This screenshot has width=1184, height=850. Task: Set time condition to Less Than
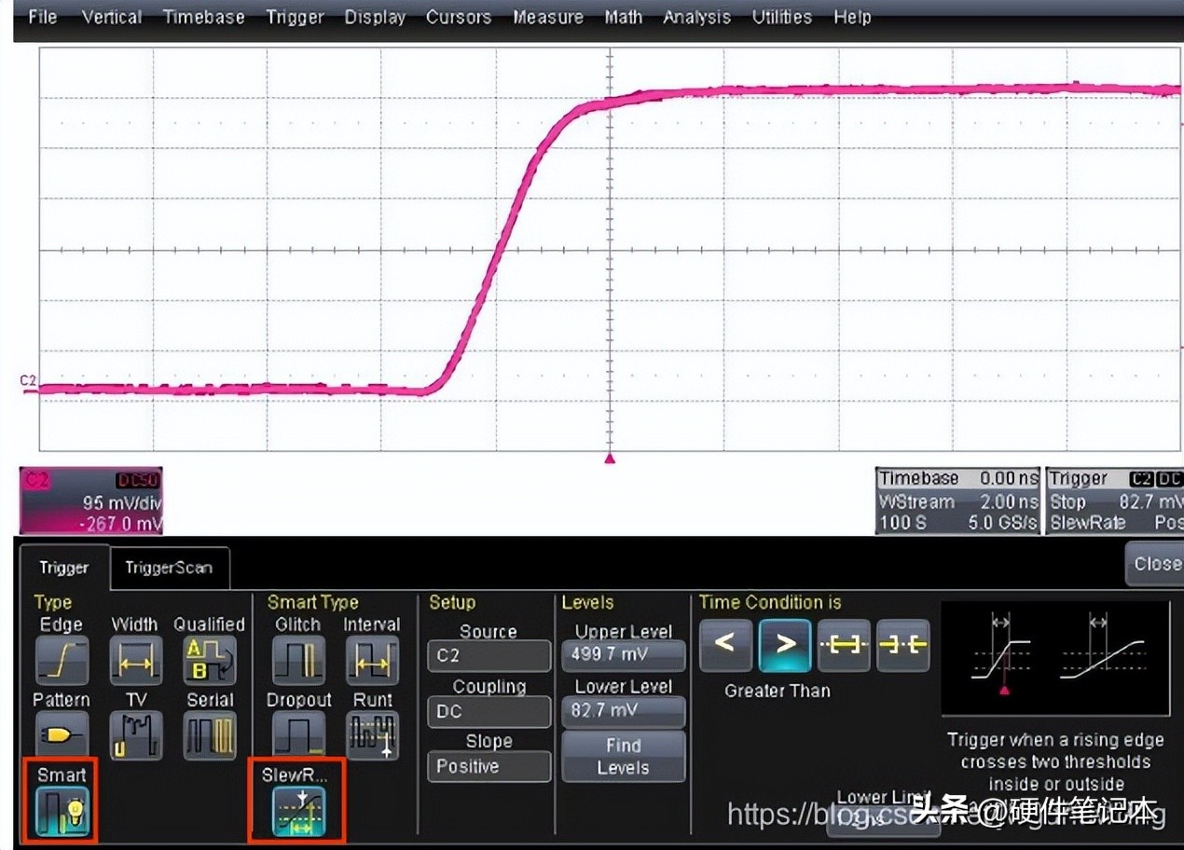pos(725,645)
